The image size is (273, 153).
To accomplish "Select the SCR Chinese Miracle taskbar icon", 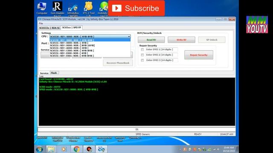I will click(102, 149).
